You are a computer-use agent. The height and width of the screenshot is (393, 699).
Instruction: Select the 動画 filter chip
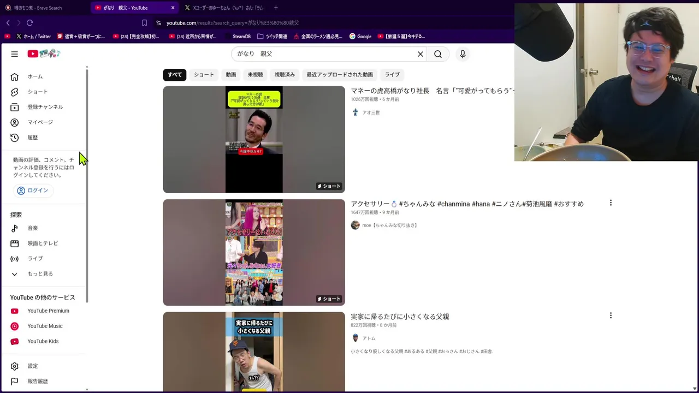pyautogui.click(x=231, y=75)
